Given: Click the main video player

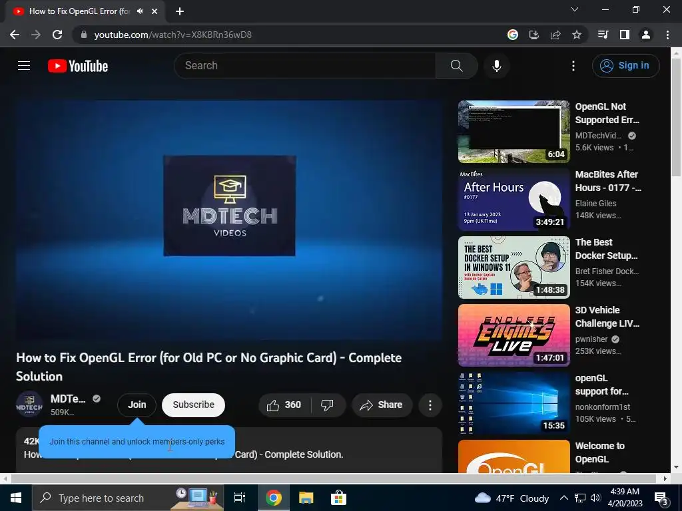Looking at the screenshot, I should tap(229, 220).
